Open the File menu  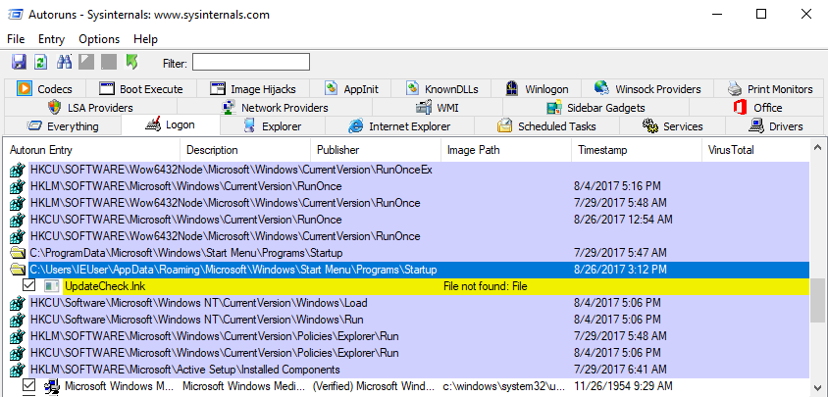pos(16,39)
